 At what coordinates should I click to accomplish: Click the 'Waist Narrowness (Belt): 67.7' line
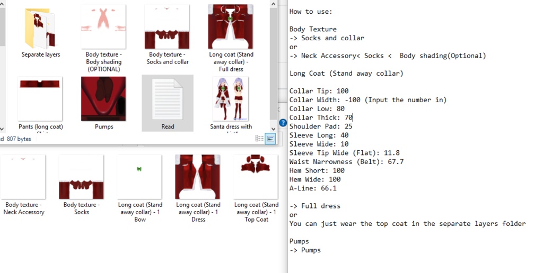(x=346, y=162)
